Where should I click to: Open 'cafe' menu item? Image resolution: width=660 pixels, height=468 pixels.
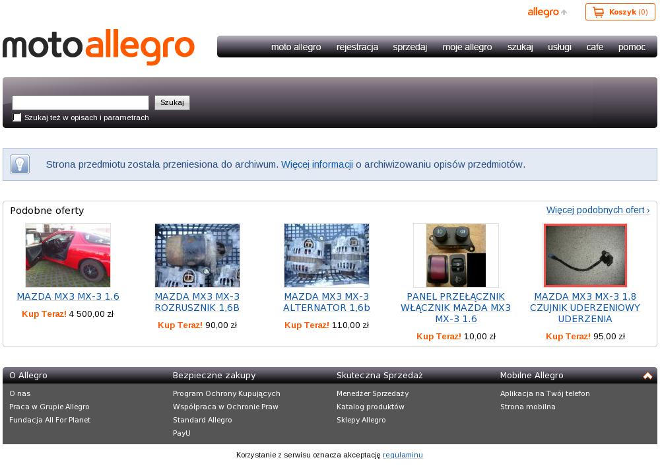pos(595,47)
